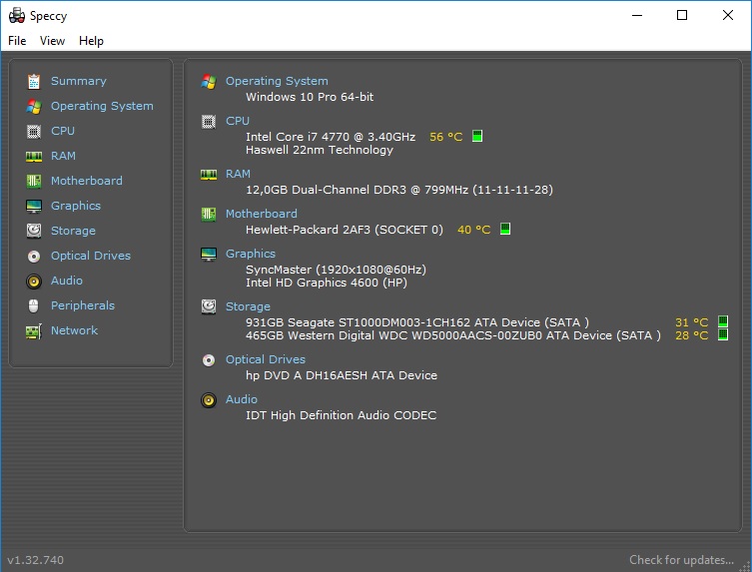Click the RAM stick icon in sidebar

[34, 157]
